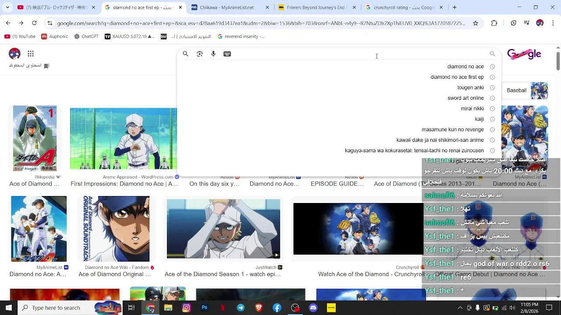The width and height of the screenshot is (561, 315).
Task: Open the Windows Start menu
Action: tap(8, 308)
